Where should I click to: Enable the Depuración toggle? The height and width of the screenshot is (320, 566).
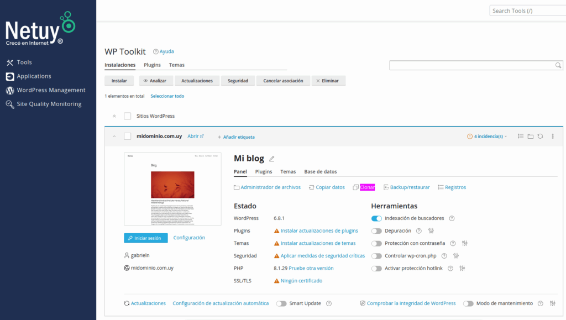coord(376,231)
